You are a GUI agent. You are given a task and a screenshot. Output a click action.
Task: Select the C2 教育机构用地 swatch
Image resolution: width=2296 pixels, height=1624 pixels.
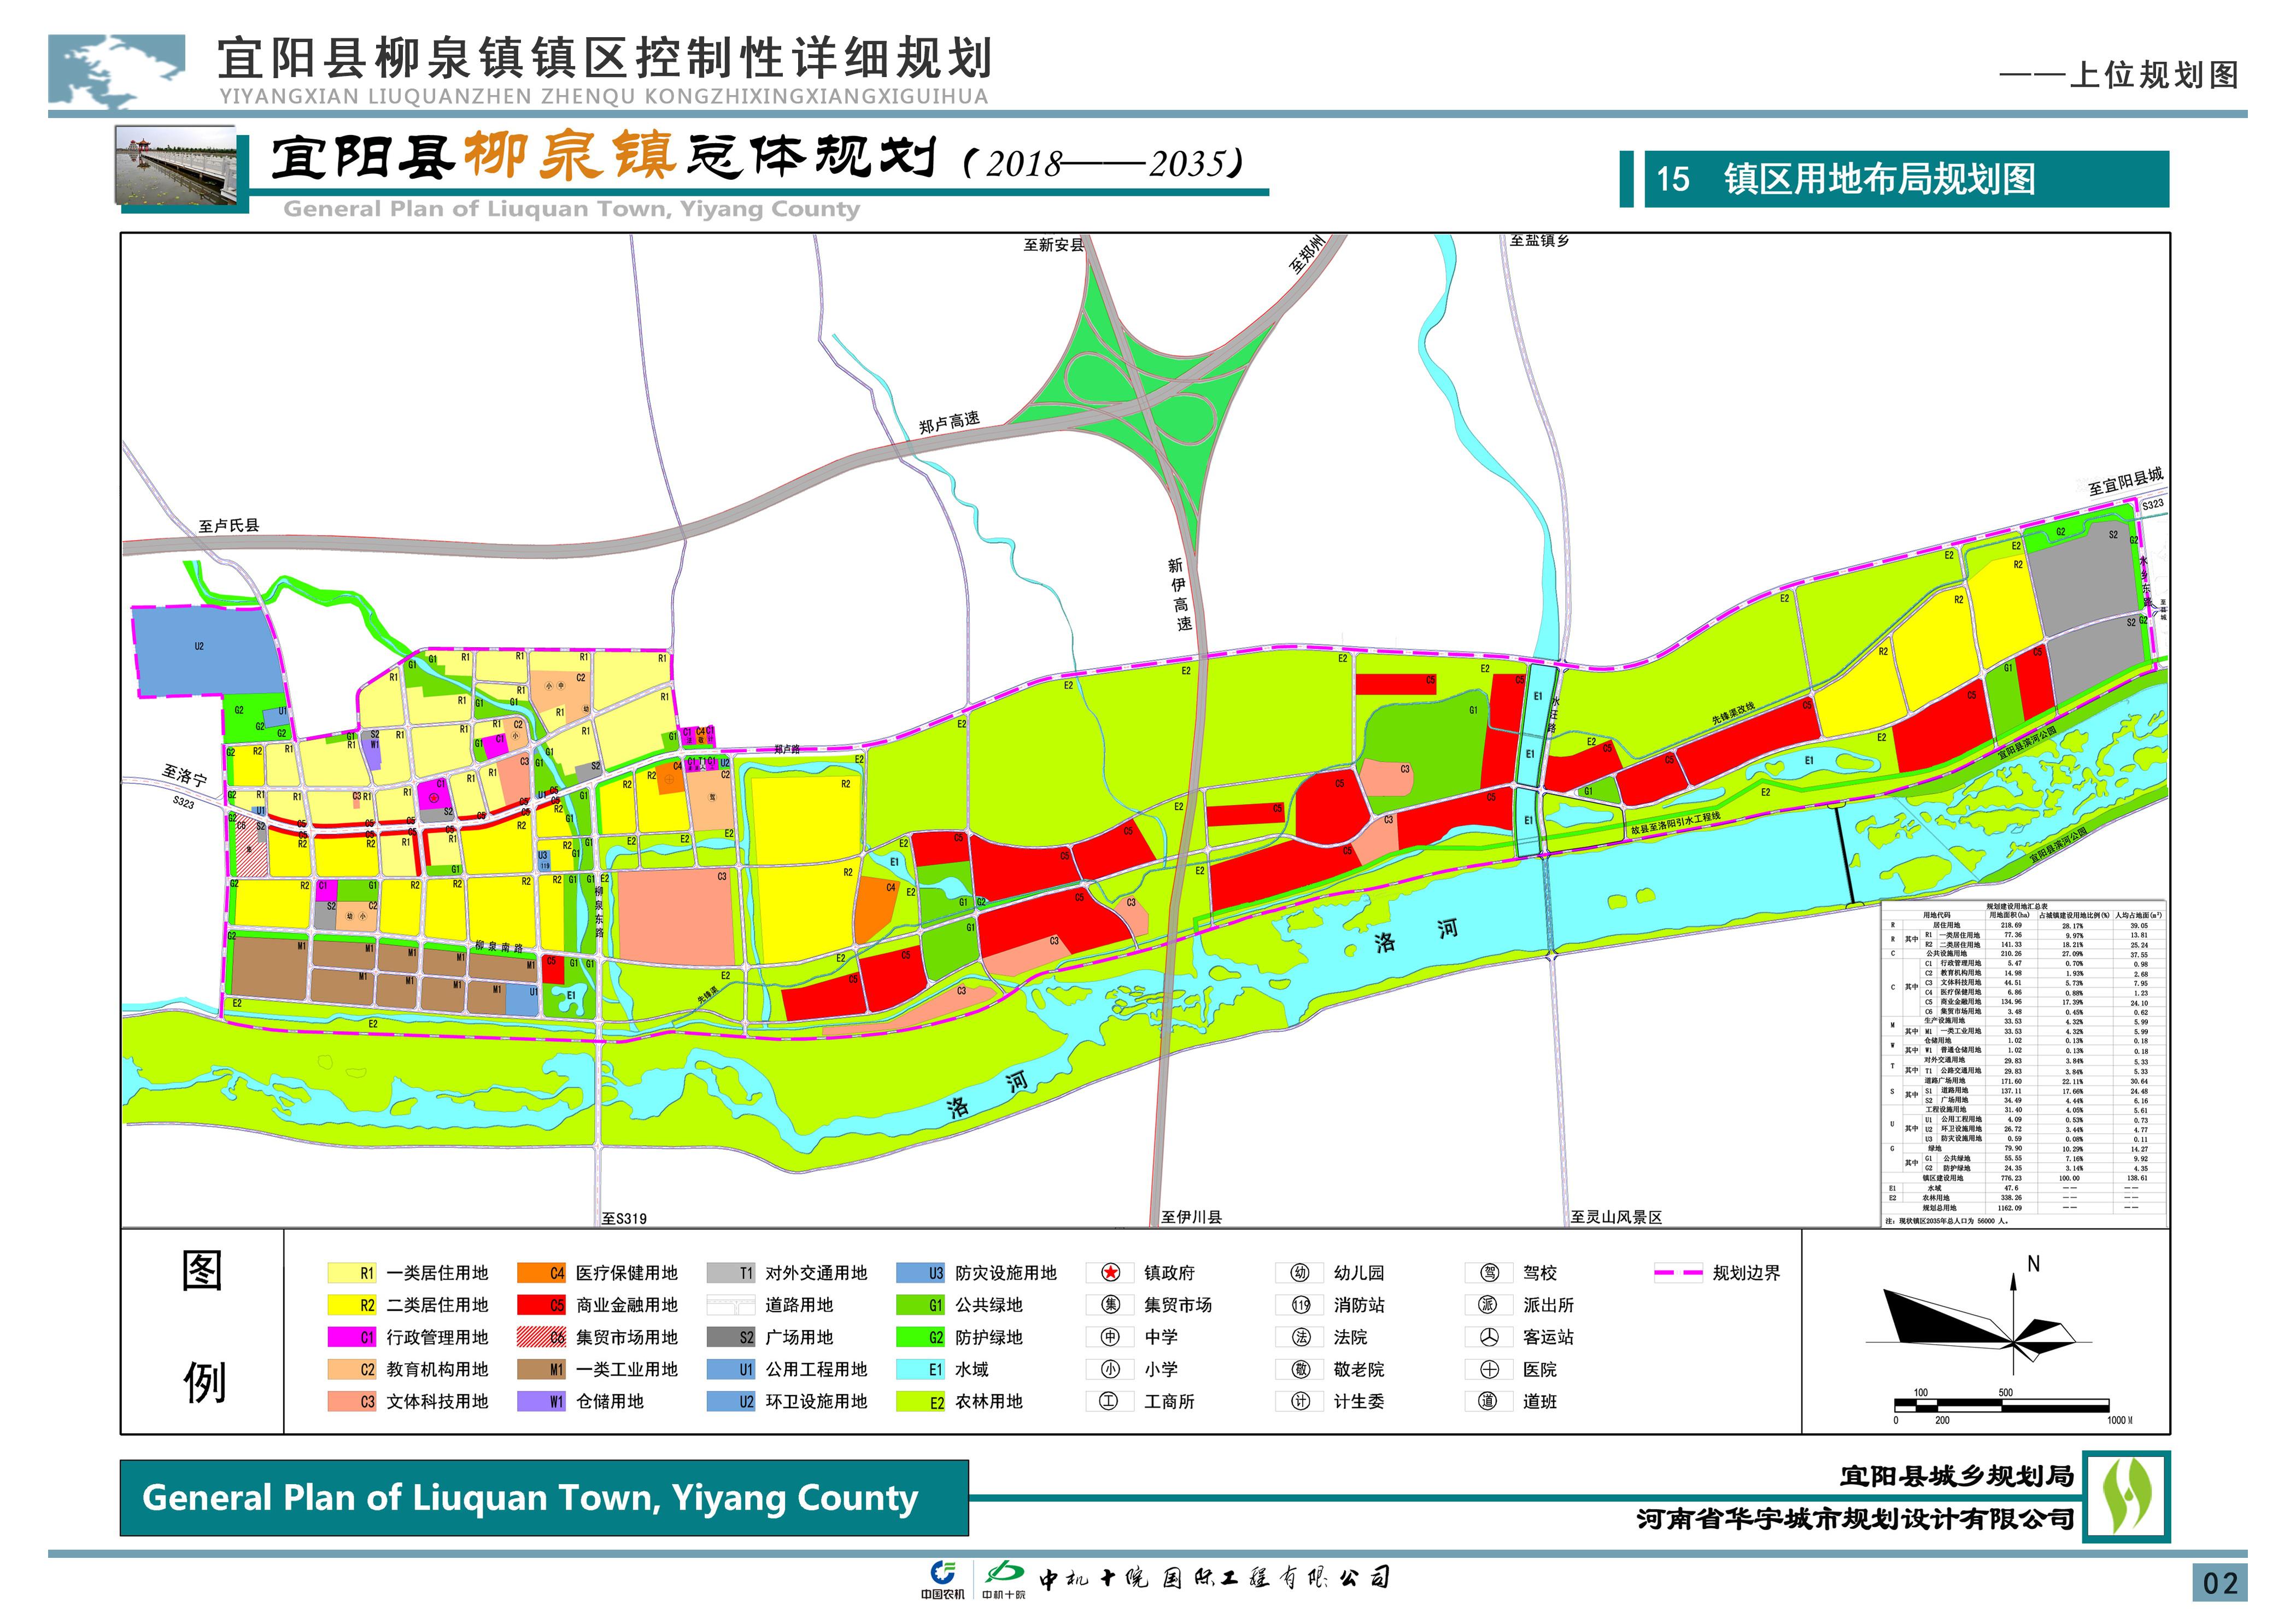(x=352, y=1369)
